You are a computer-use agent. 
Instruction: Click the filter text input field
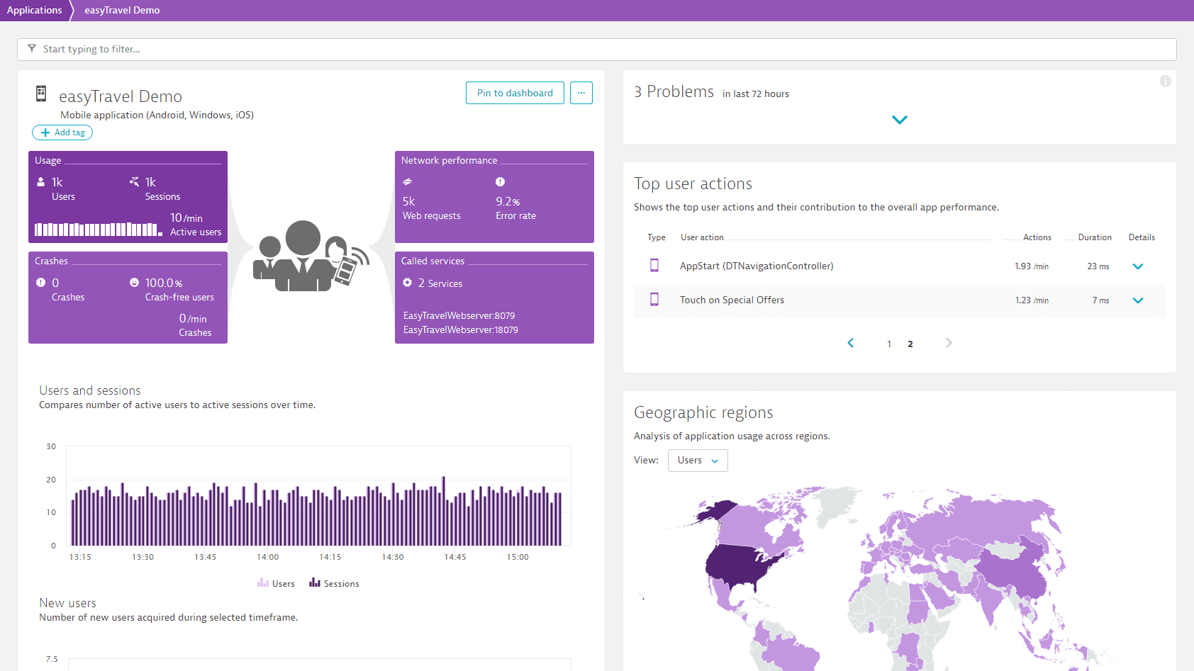tap(597, 50)
